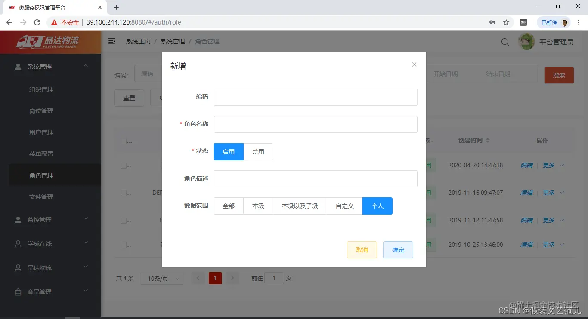Navigate to 系统主页 via breadcrumb

(138, 41)
